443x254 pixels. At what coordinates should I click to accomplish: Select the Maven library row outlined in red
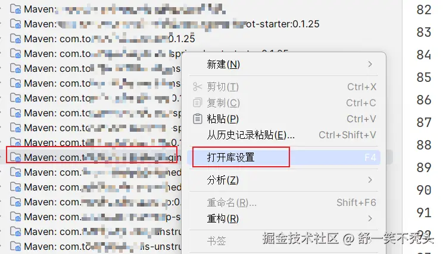pos(92,157)
